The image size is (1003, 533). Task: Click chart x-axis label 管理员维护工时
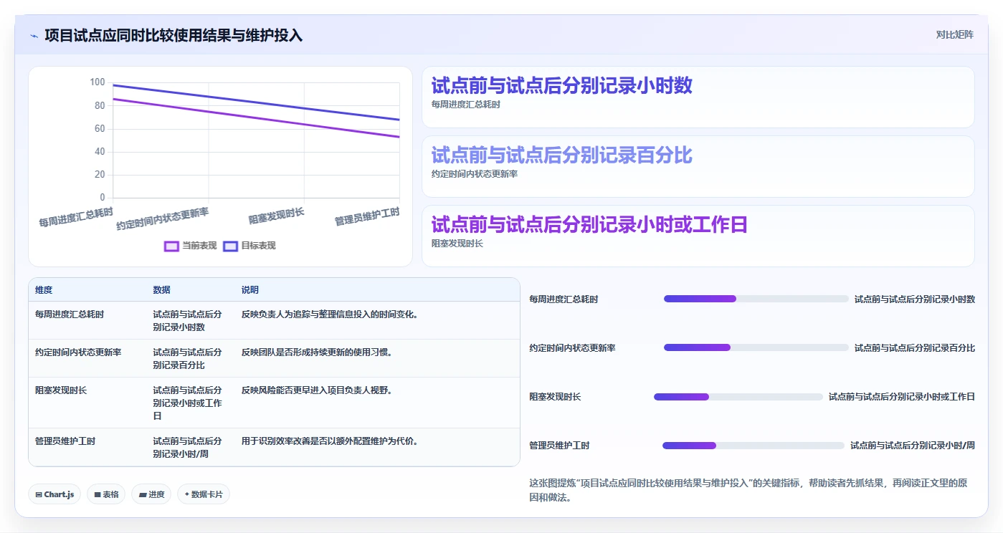[367, 216]
